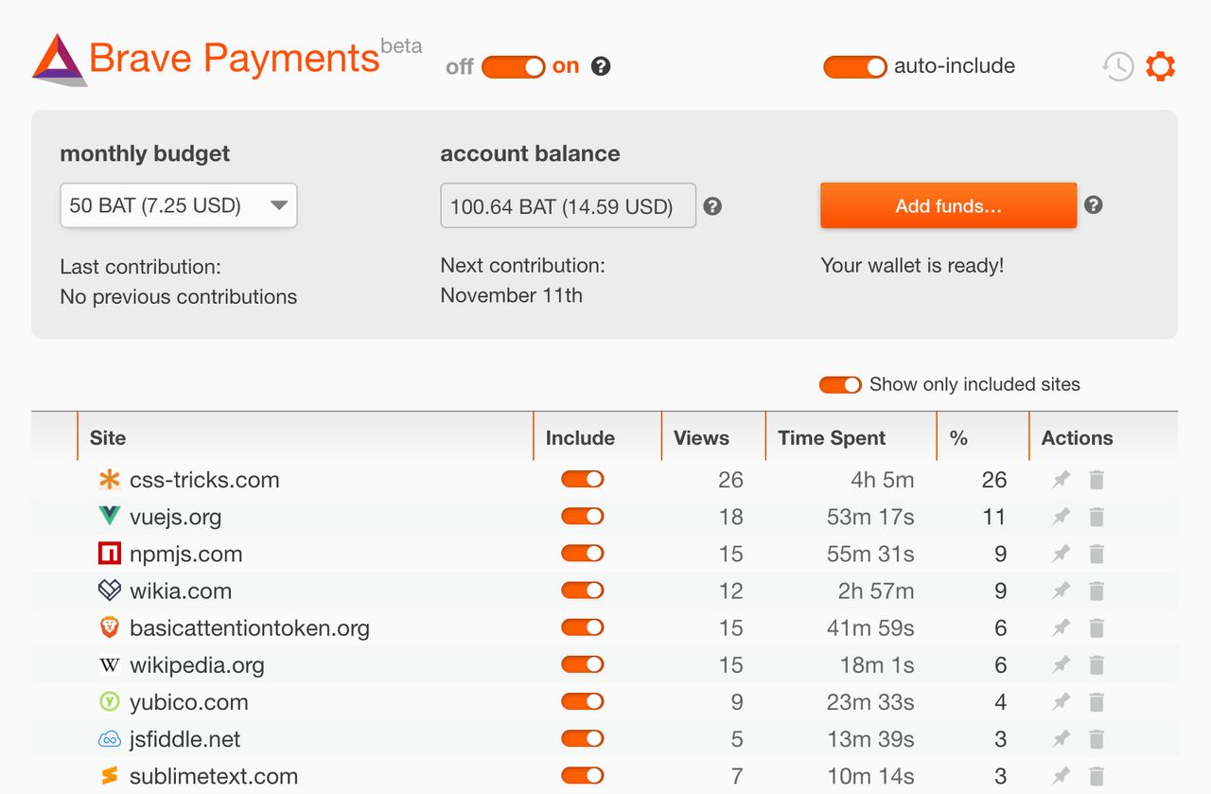Toggle include for sublimetext.com
Image resolution: width=1211 pixels, height=794 pixels.
tap(583, 775)
